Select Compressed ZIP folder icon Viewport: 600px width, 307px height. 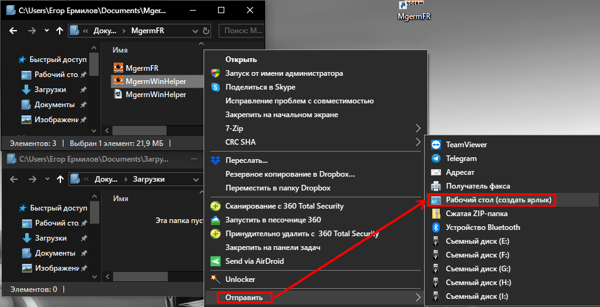pyautogui.click(x=436, y=214)
